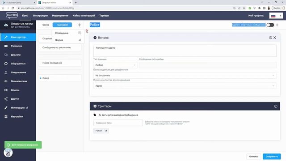Click the AI теги tag icon
286x161 pixels.
point(95,115)
